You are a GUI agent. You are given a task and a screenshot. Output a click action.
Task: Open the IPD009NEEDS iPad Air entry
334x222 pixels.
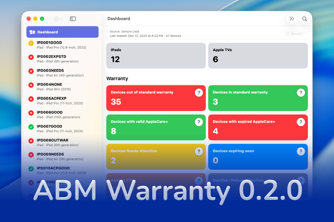pos(63,157)
